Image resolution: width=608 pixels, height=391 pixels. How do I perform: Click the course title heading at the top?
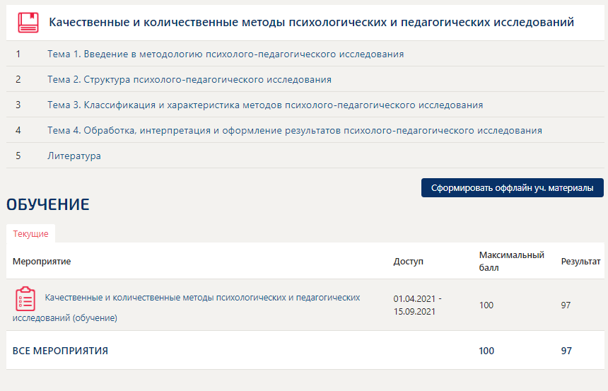(311, 23)
